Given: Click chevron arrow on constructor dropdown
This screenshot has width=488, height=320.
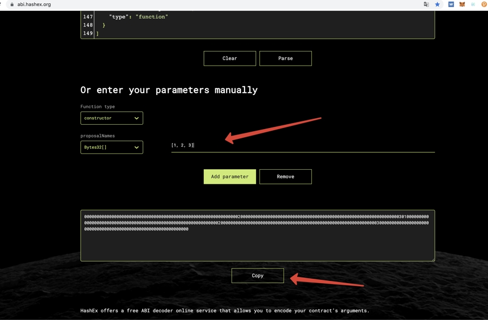Looking at the screenshot, I should click(x=137, y=118).
